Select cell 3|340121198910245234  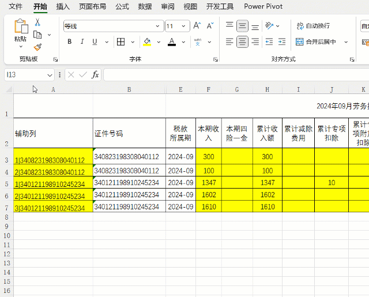pyautogui.click(x=53, y=206)
